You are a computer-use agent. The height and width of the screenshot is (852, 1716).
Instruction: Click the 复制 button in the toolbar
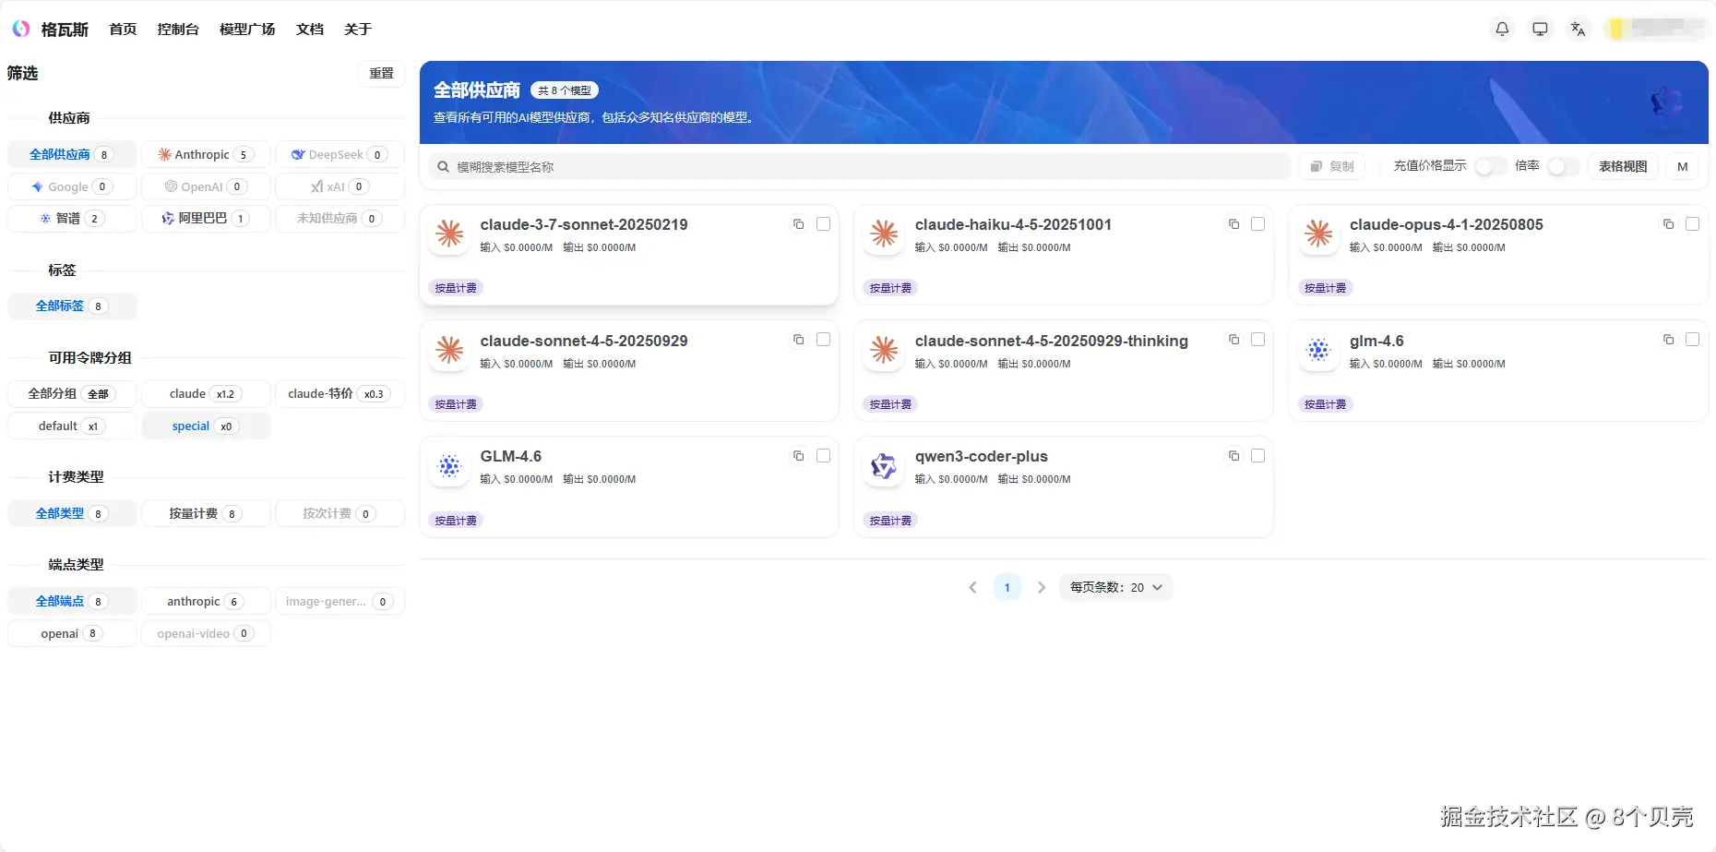[1332, 166]
